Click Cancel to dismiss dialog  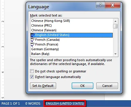coord(107,86)
